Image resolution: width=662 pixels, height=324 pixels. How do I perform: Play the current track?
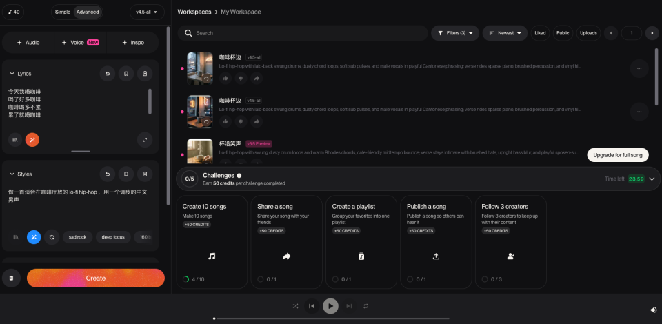click(x=330, y=306)
